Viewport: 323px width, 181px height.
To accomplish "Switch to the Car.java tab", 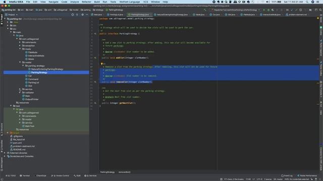I will pyautogui.click(x=215, y=15).
